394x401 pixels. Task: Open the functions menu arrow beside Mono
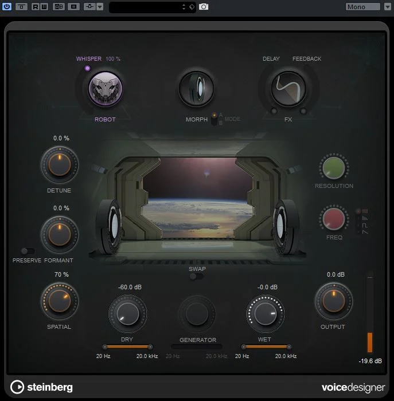(x=388, y=7)
